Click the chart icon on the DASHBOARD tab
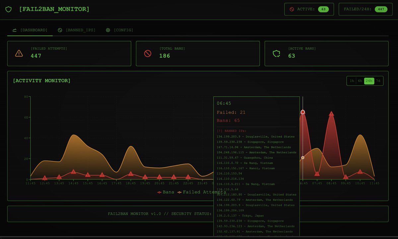Viewport: 398px width, 239px height. click(15, 30)
